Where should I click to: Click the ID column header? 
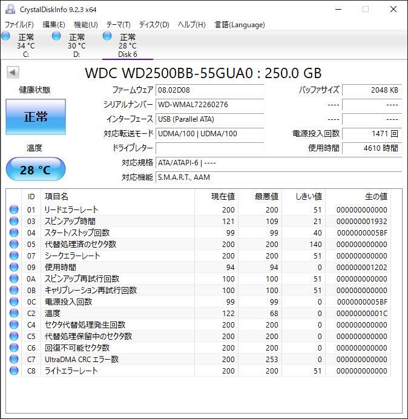pyautogui.click(x=31, y=196)
